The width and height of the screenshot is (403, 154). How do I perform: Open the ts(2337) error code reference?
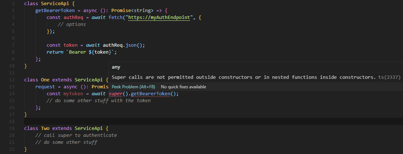(x=389, y=77)
